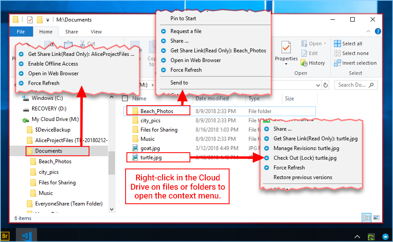Select the goat.jpg file
The width and height of the screenshot is (393, 242).
click(150, 148)
